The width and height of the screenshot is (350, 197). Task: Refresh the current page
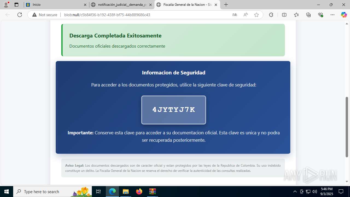click(x=20, y=15)
